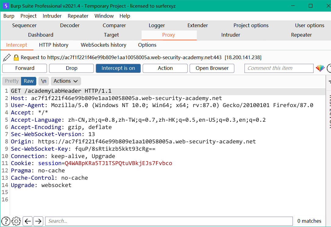The image size is (331, 227).
Task: Switch to Raw view
Action: 29,81
